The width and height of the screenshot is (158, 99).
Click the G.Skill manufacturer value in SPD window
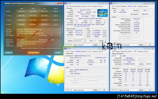[x=129, y=62]
